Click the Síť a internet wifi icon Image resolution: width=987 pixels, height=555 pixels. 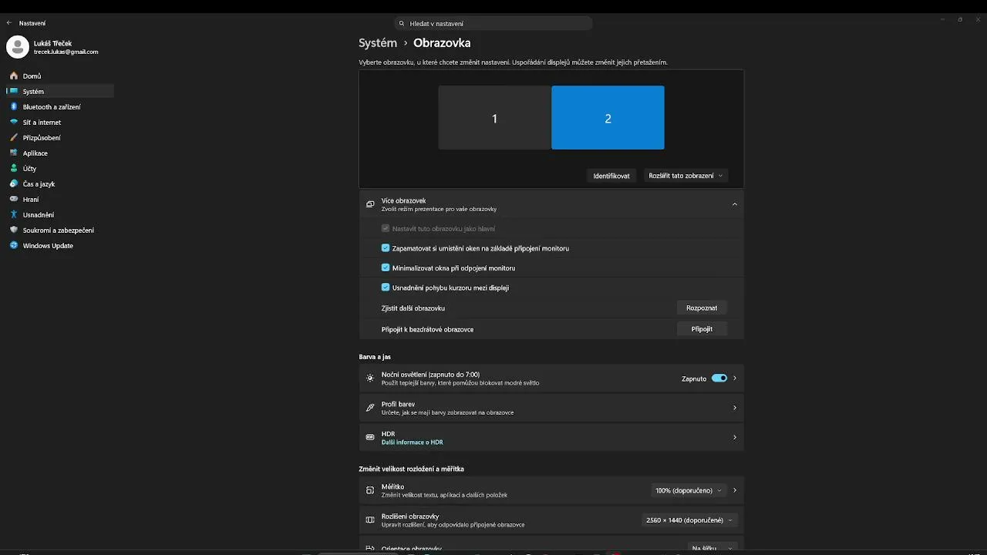point(14,123)
